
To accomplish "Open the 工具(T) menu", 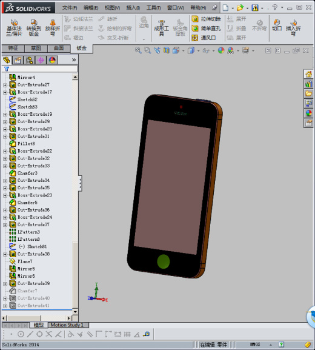I will click(x=153, y=8).
